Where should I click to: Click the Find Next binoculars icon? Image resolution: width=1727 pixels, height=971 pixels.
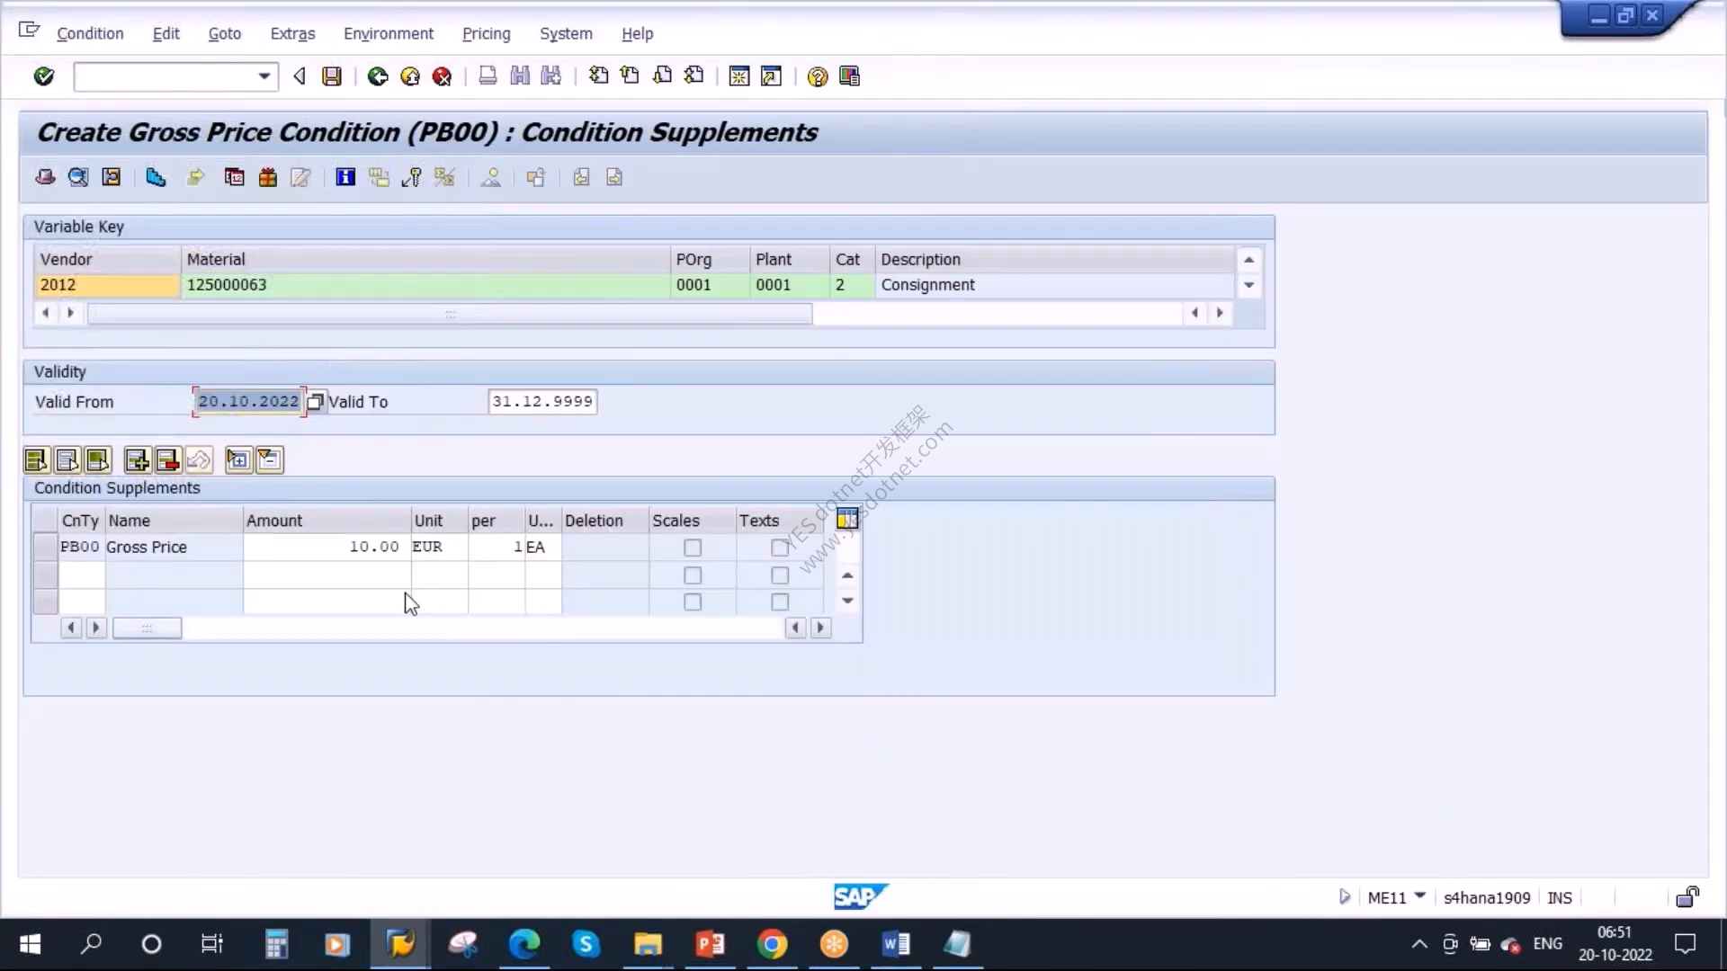coord(551,76)
